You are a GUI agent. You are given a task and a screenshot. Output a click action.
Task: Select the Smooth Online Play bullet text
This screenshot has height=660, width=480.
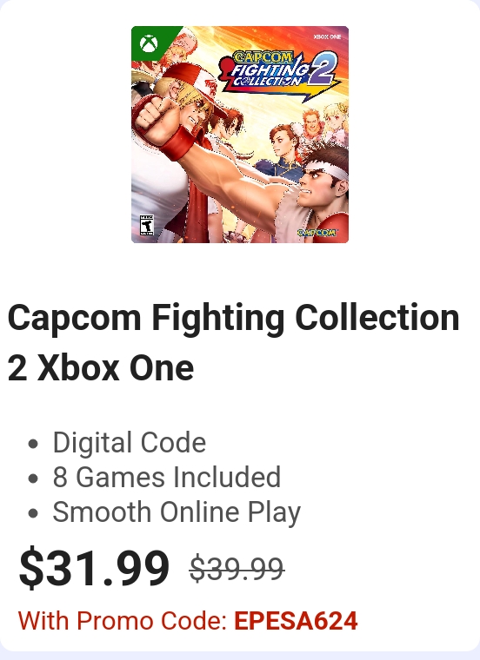[177, 512]
